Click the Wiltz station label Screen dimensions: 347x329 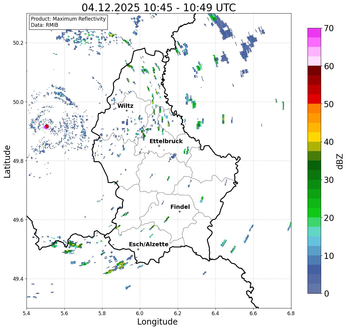click(125, 106)
